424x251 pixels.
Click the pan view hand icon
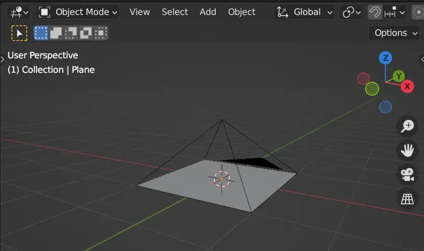407,150
